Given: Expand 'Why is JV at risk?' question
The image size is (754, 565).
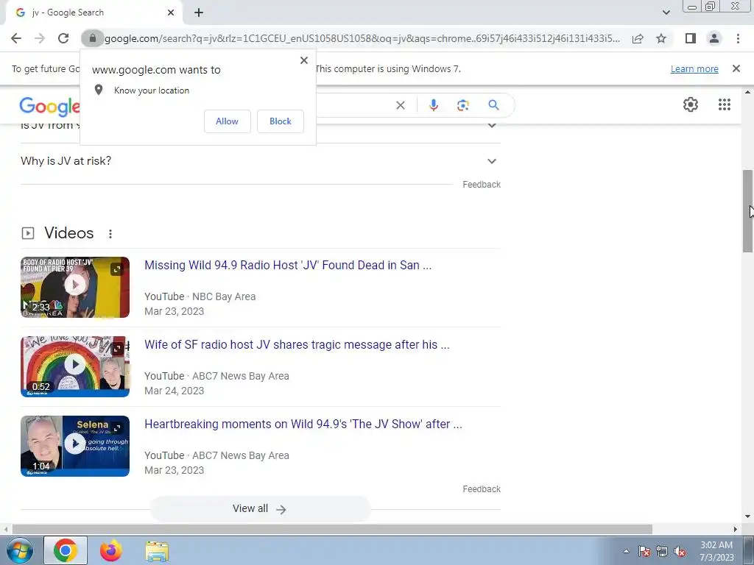Looking at the screenshot, I should 261,161.
